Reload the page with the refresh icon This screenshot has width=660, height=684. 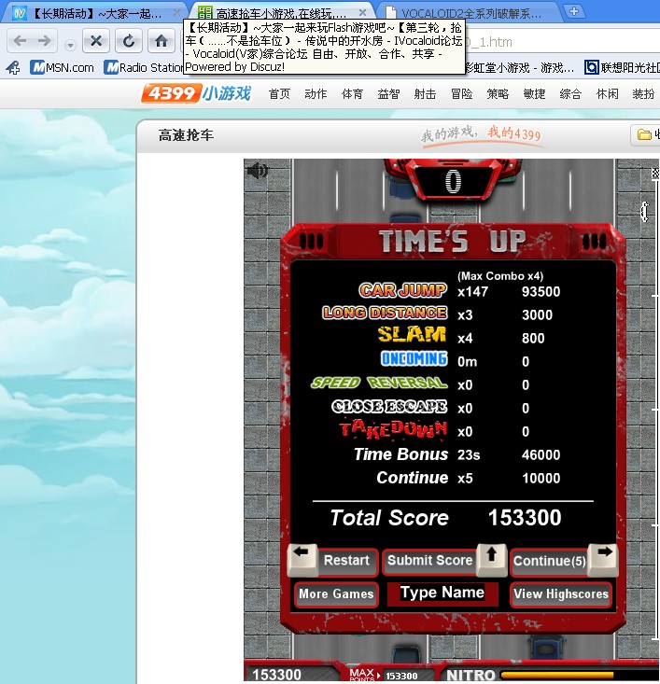(129, 41)
